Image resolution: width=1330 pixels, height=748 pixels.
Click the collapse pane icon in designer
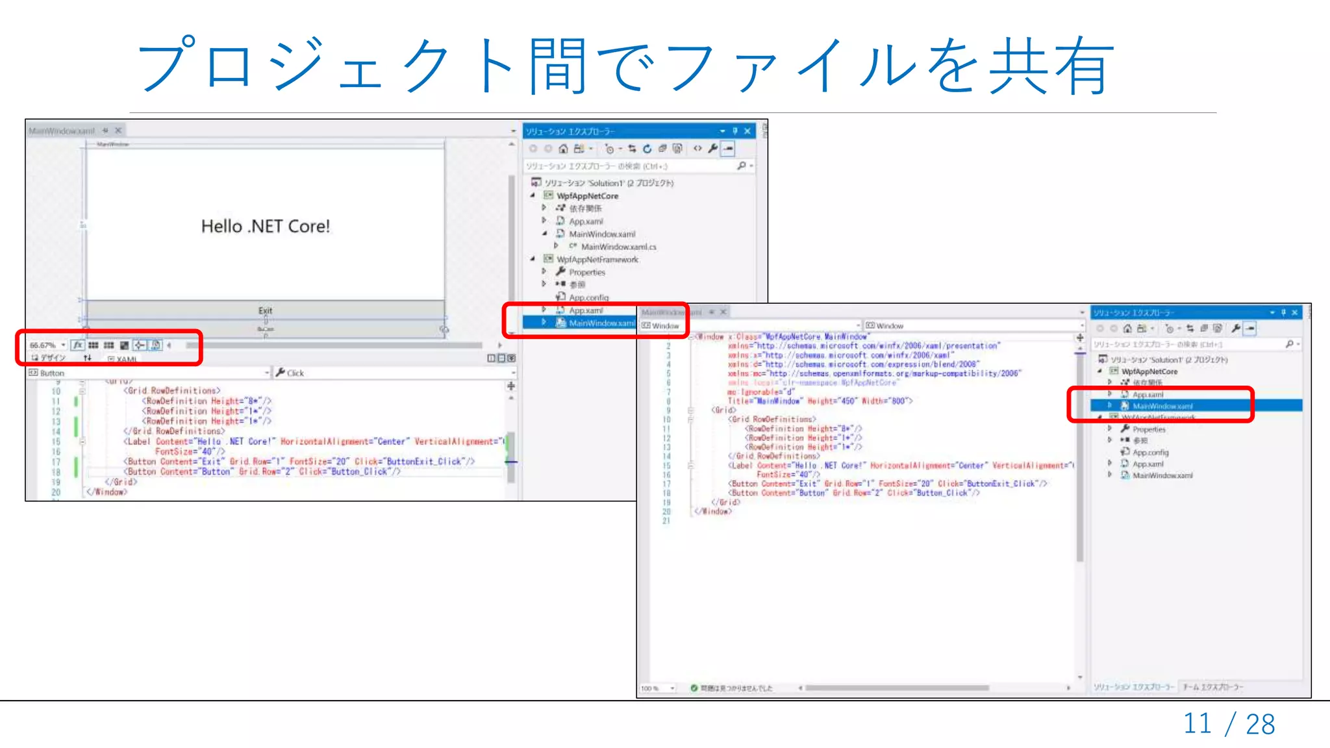(x=512, y=358)
